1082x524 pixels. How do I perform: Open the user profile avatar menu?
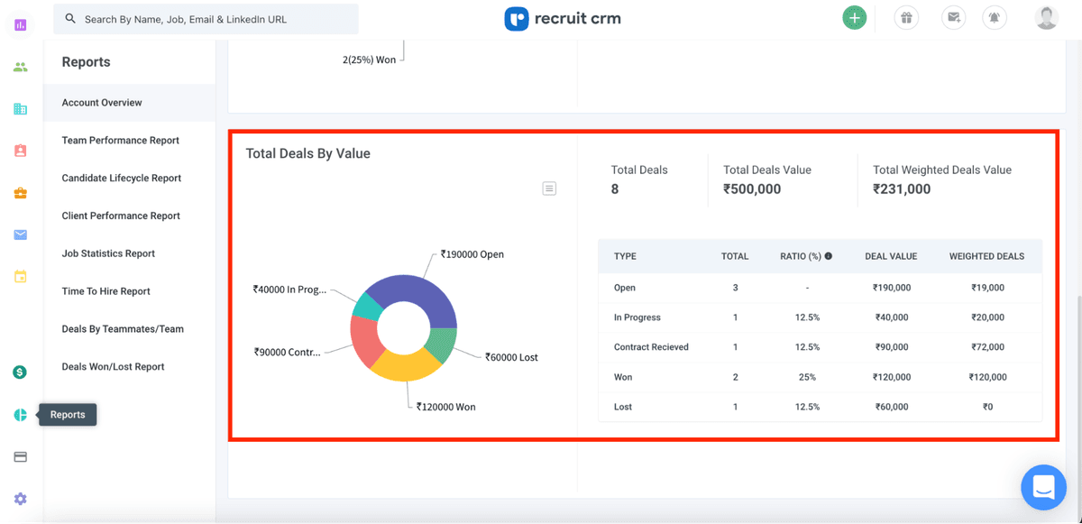(x=1046, y=18)
